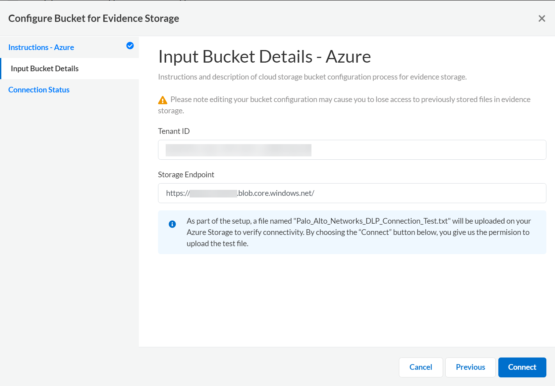555x386 pixels.
Task: Click the 'Input Bucket Details - Azure' heading
Action: tap(264, 57)
